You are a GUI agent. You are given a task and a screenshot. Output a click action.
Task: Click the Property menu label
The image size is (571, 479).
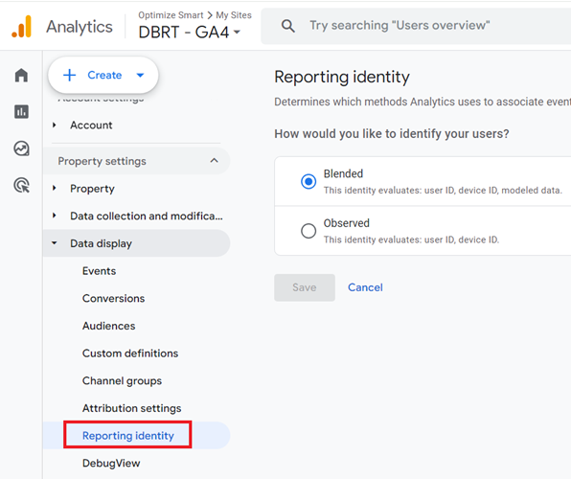92,189
